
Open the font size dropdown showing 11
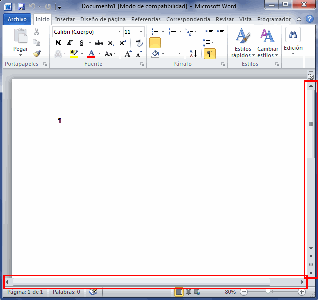(x=141, y=32)
